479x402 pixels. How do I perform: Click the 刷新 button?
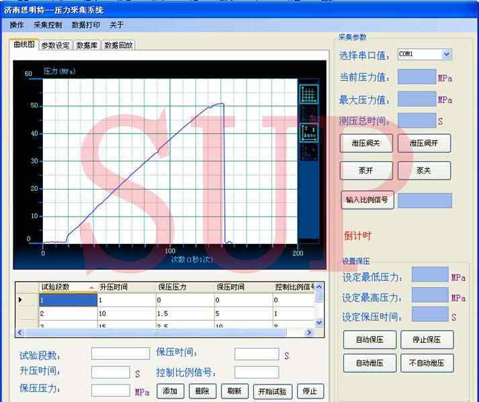pyautogui.click(x=234, y=391)
